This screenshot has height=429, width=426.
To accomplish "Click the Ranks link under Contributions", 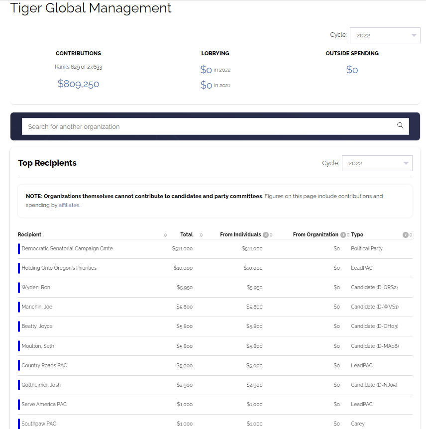I will [x=62, y=67].
